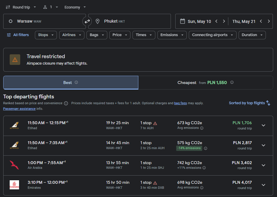The image size is (277, 197).
Task: Click the PLN 4,017 price
Action: tap(242, 183)
